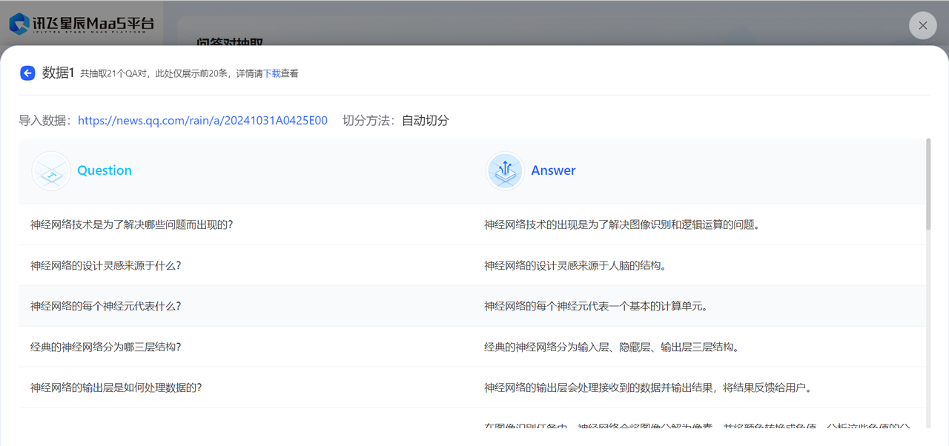Select question 神经网络的设计灵感来源于什么
The height and width of the screenshot is (446, 949).
coord(106,265)
